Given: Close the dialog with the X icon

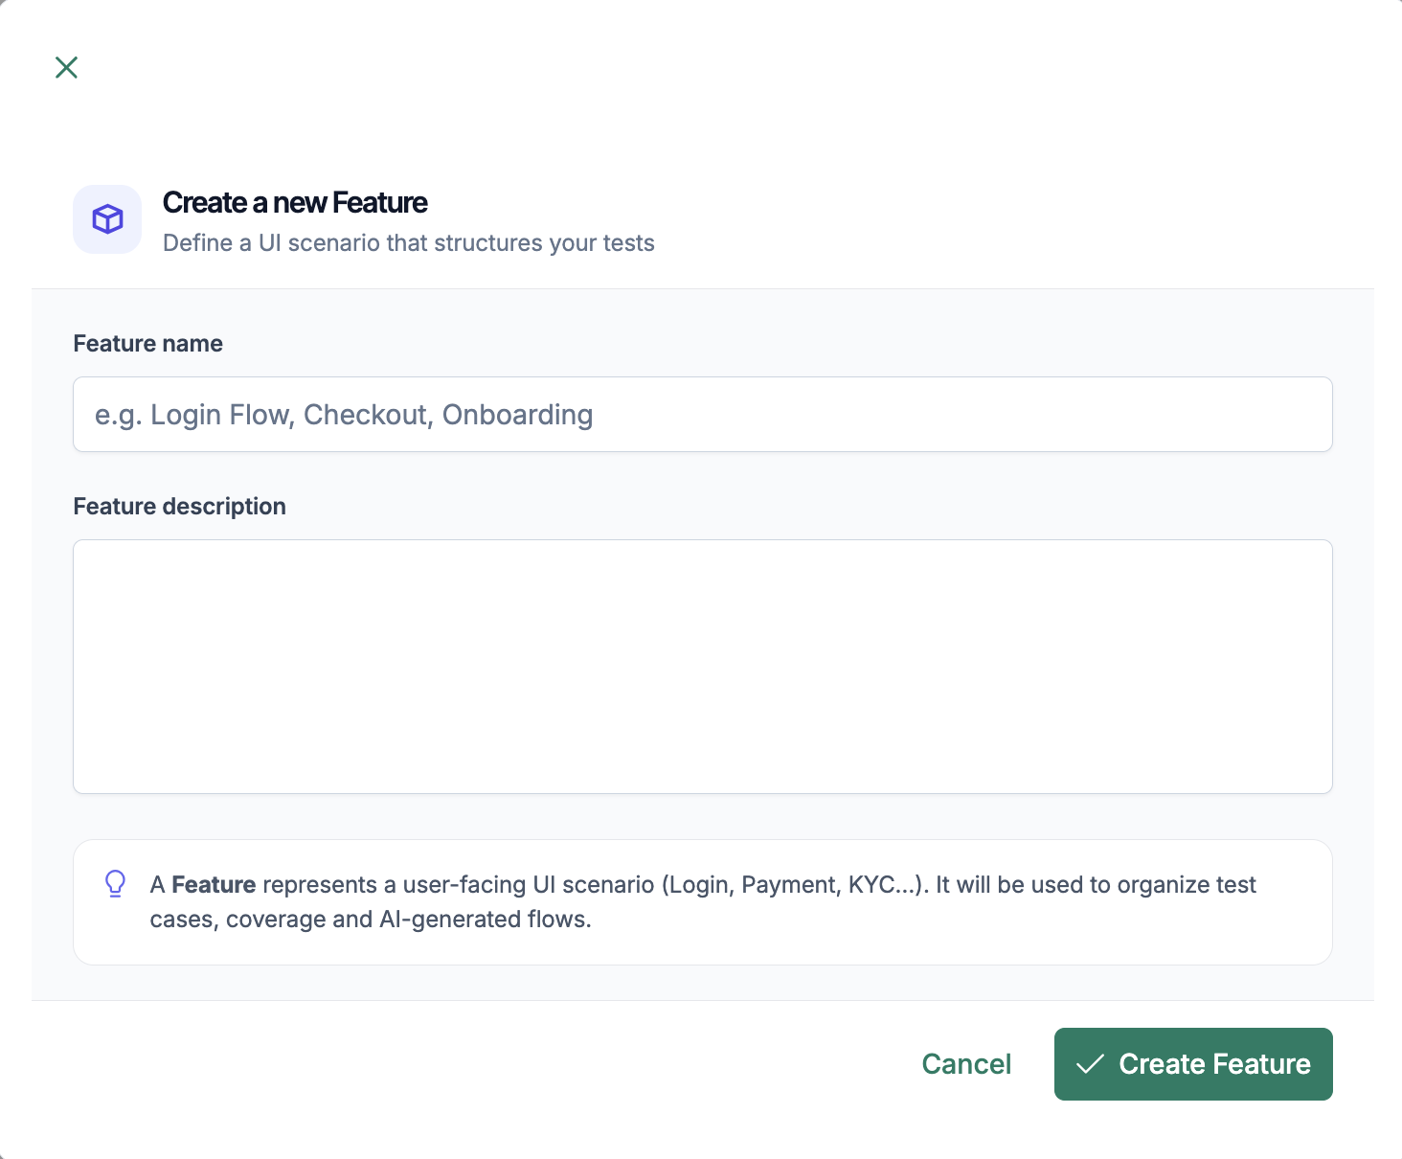Looking at the screenshot, I should [66, 67].
